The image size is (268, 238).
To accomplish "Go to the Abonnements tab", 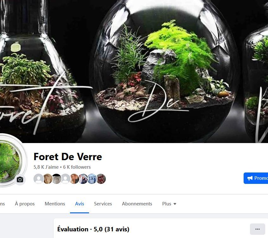I will (x=137, y=204).
